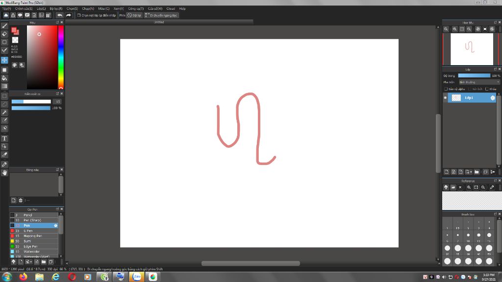
Task: Click the Redo arrow in toolbar
Action: click(x=69, y=15)
